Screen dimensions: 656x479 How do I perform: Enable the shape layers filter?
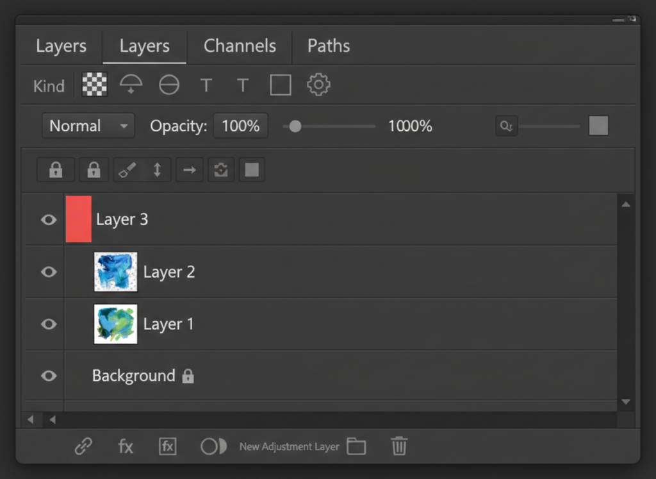pos(280,85)
